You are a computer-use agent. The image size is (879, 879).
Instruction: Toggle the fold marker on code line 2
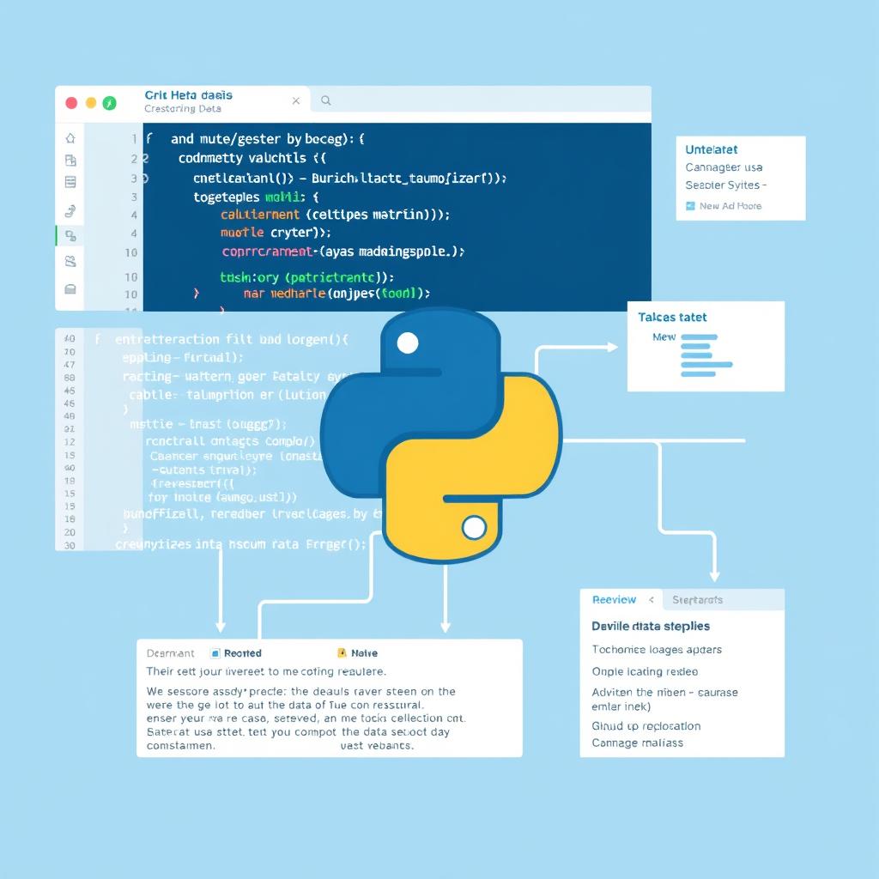click(146, 159)
